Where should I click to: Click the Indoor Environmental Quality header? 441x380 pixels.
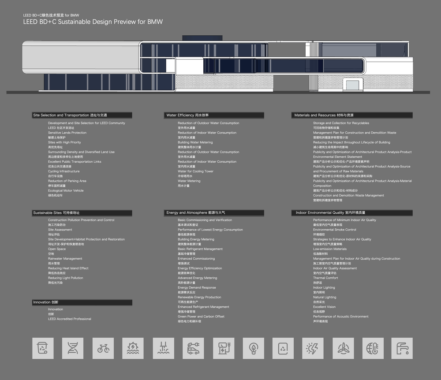pyautogui.click(x=353, y=213)
